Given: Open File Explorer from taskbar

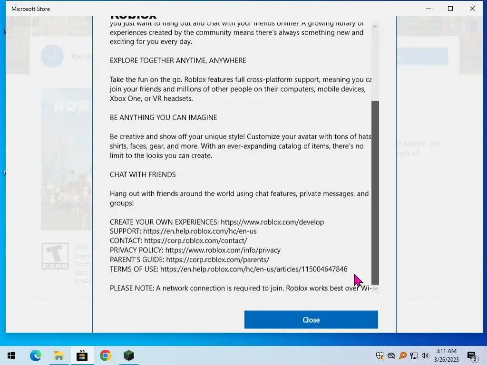Looking at the screenshot, I should (x=58, y=355).
